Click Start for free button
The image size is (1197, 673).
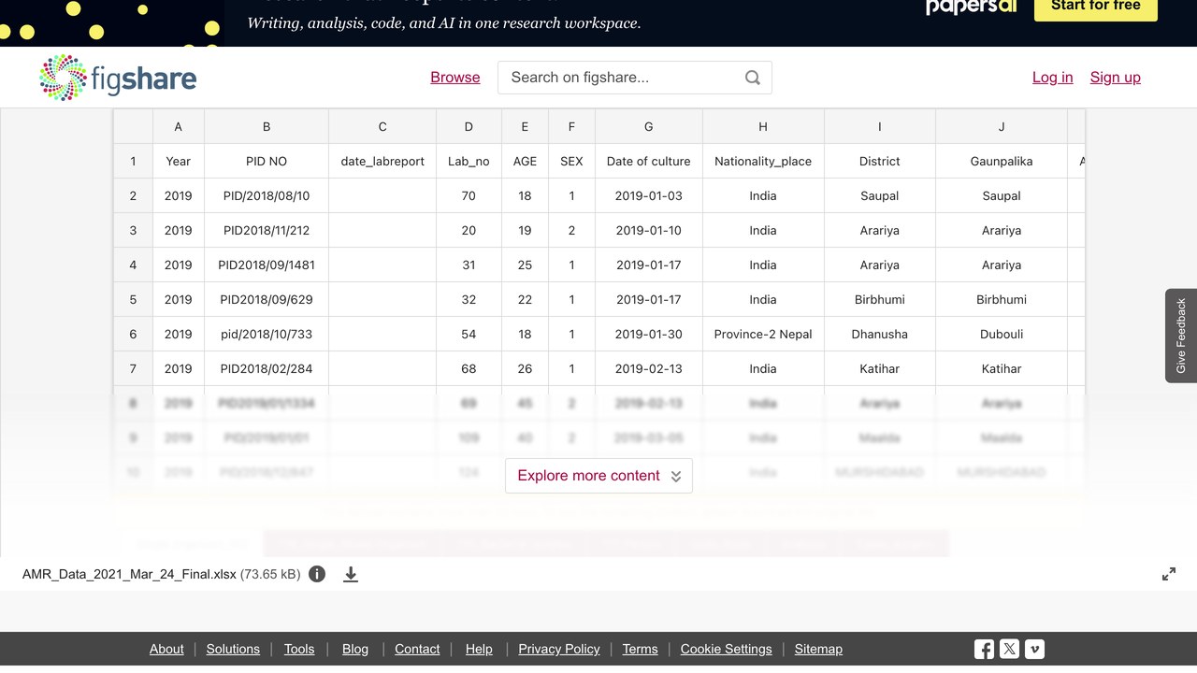pos(1096,7)
